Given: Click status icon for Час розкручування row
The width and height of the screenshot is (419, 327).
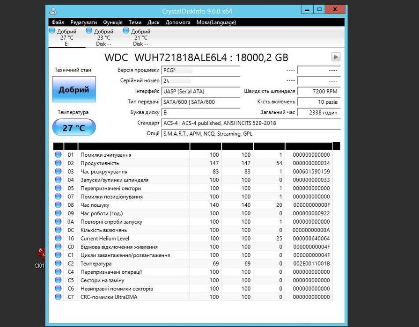Looking at the screenshot, I should click(x=58, y=171).
